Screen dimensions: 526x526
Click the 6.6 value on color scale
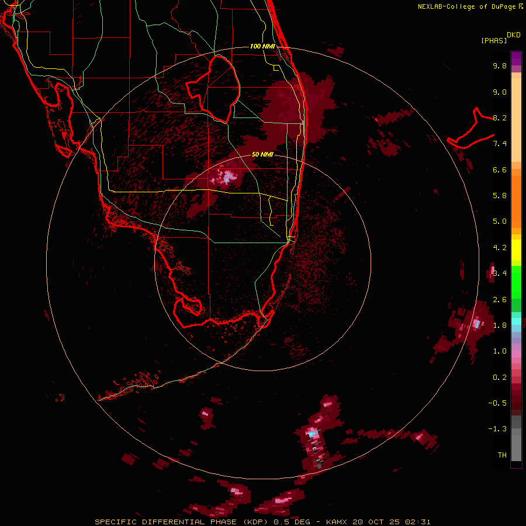tap(500, 169)
